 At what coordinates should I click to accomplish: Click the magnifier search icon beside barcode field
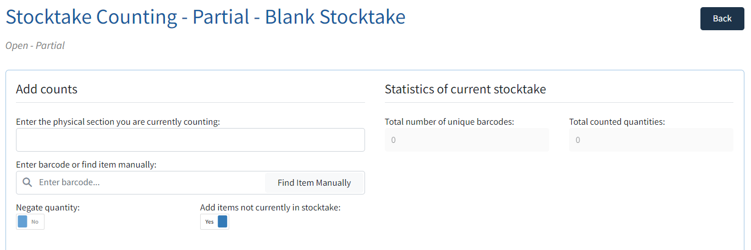tap(27, 182)
